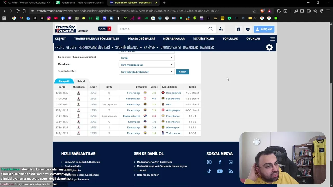Image resolution: width=333 pixels, height=187 pixels.
Task: Click the share icon in the address bar
Action: click(254, 11)
